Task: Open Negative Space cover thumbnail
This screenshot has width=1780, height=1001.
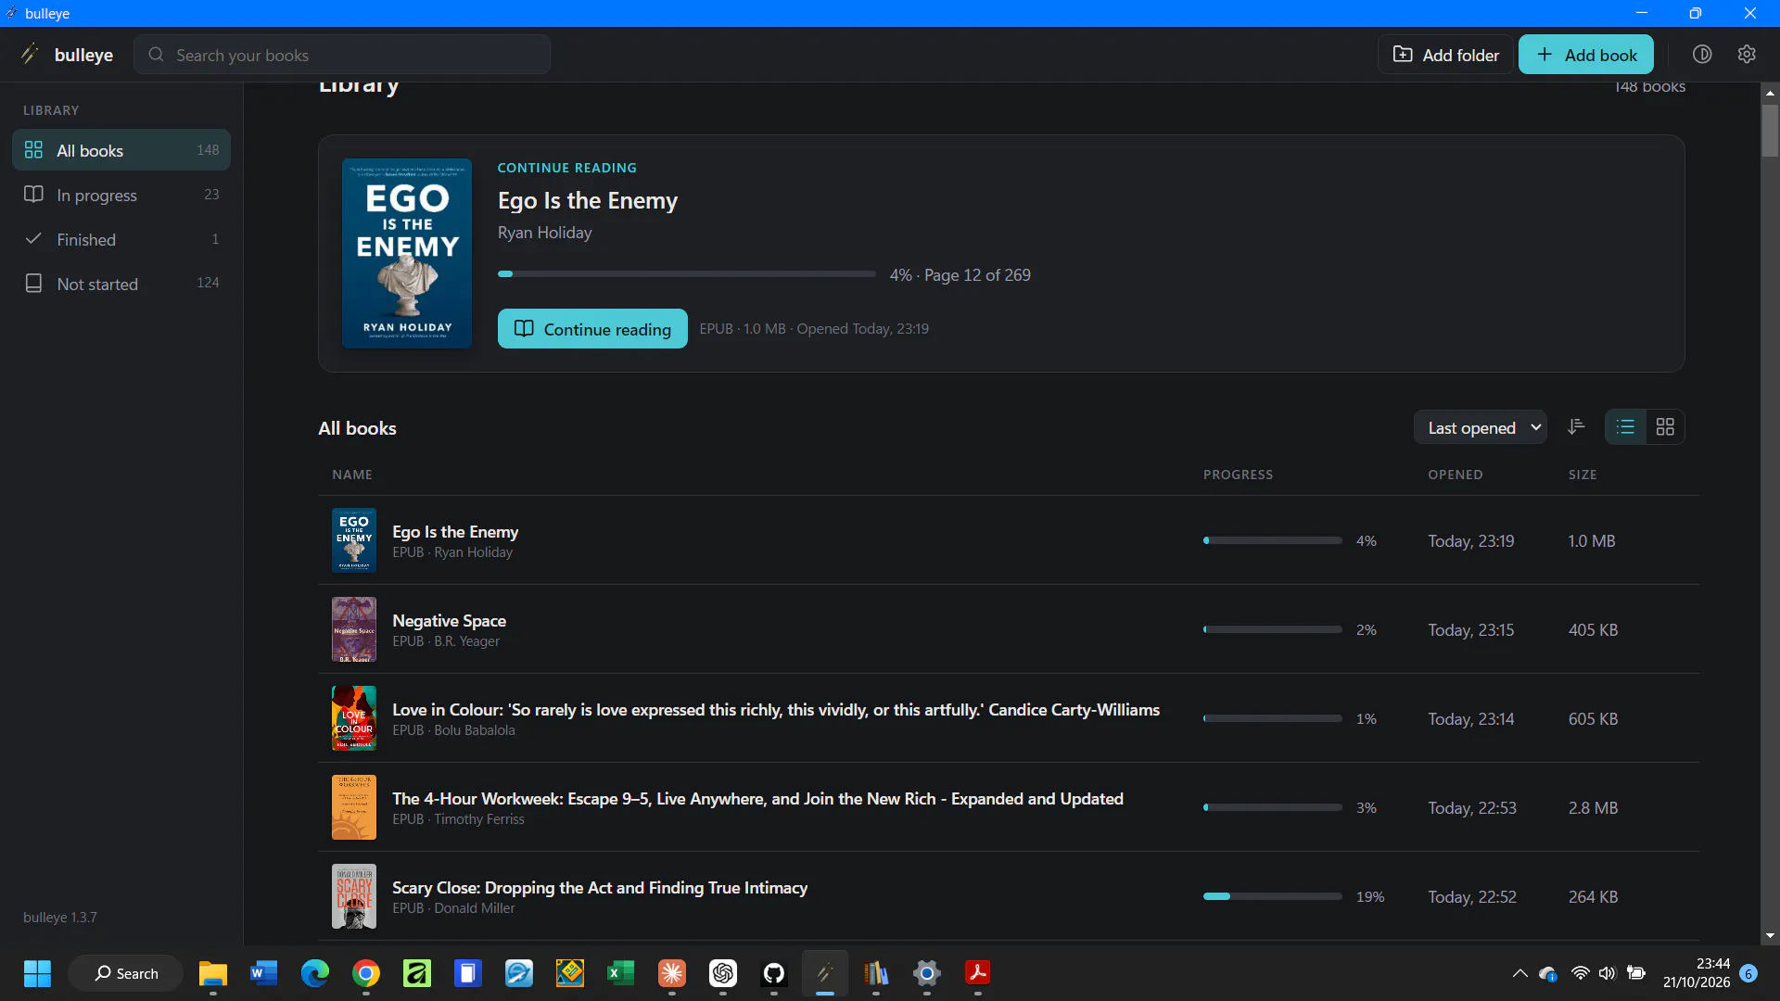Action: point(354,629)
